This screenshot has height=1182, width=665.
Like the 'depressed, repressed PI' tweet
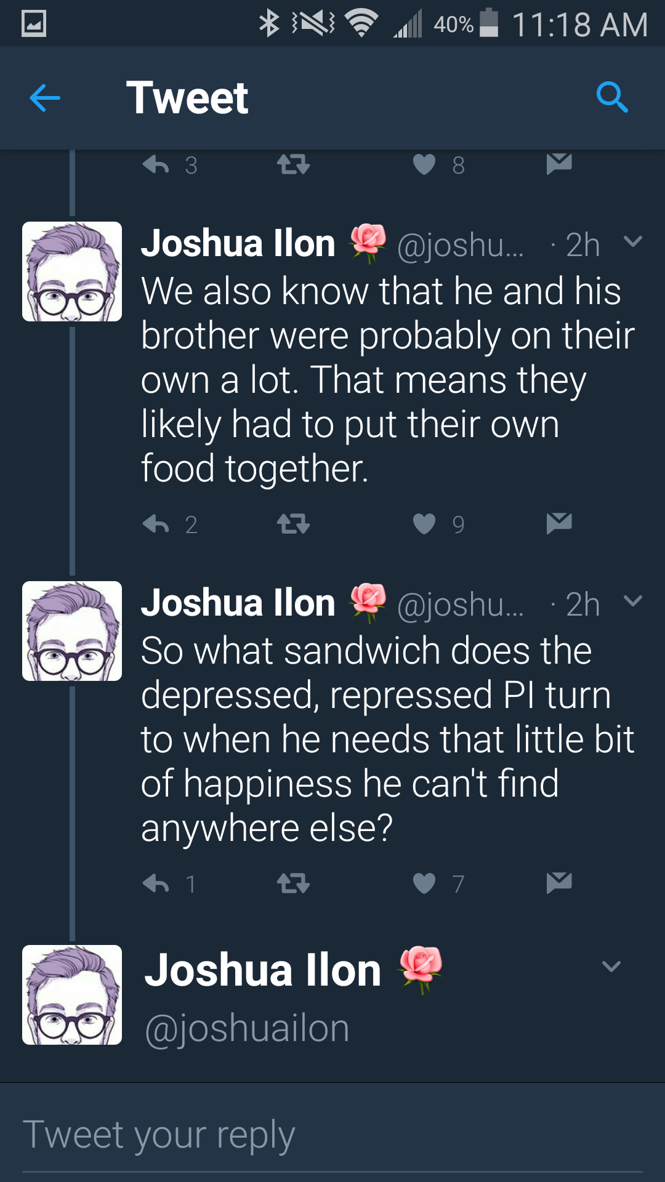(x=424, y=884)
